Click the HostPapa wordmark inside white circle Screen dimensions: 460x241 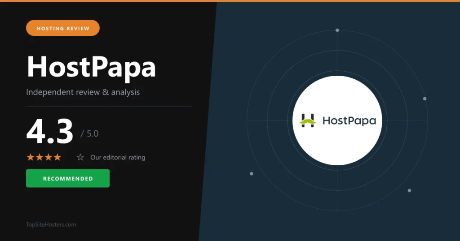click(x=349, y=121)
